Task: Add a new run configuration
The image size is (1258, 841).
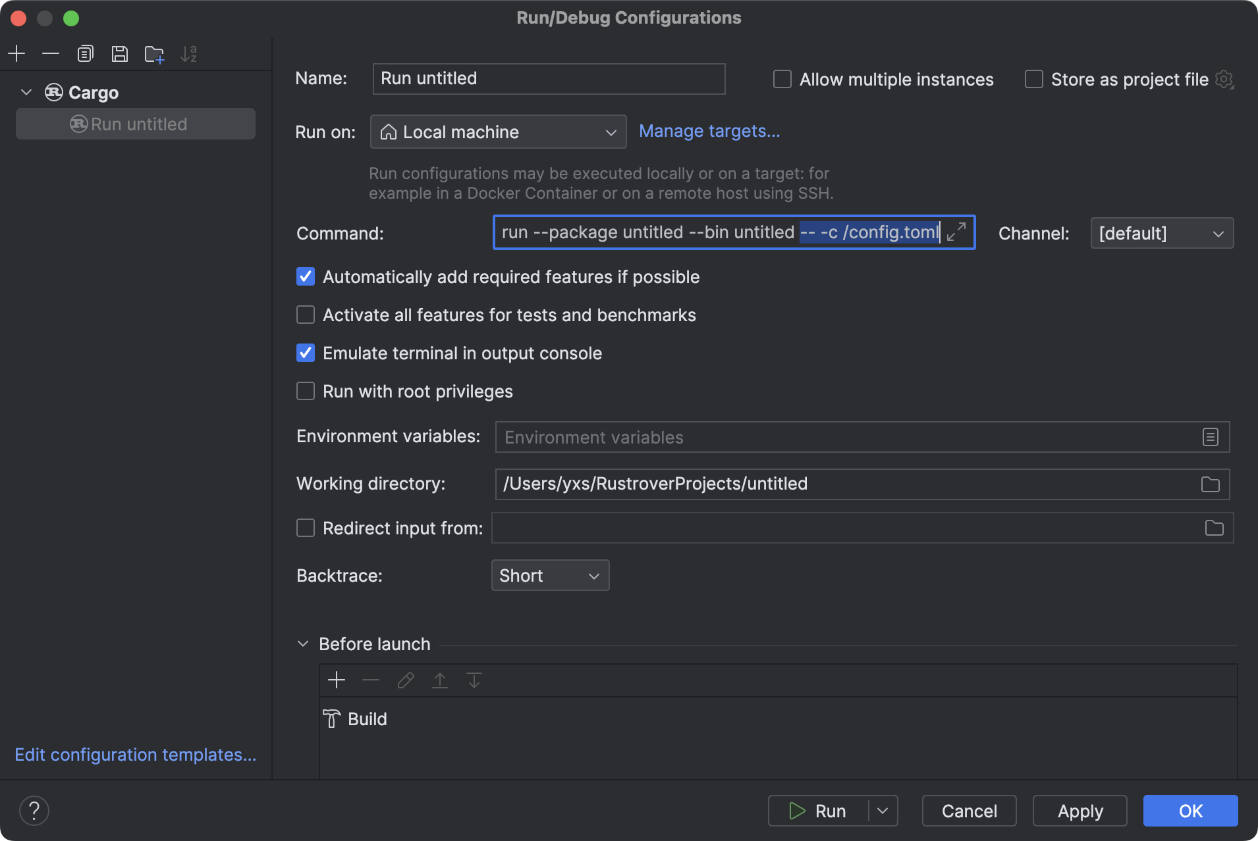Action: coord(16,53)
